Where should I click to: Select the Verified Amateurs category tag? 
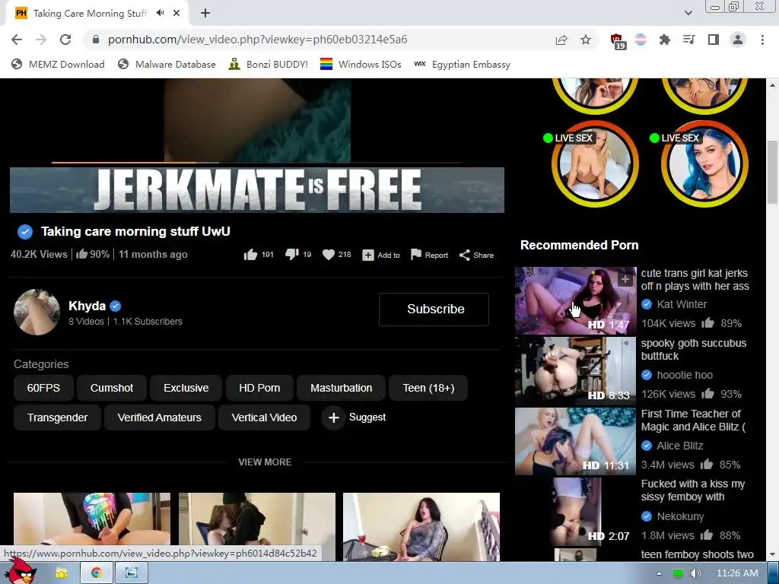pos(160,417)
